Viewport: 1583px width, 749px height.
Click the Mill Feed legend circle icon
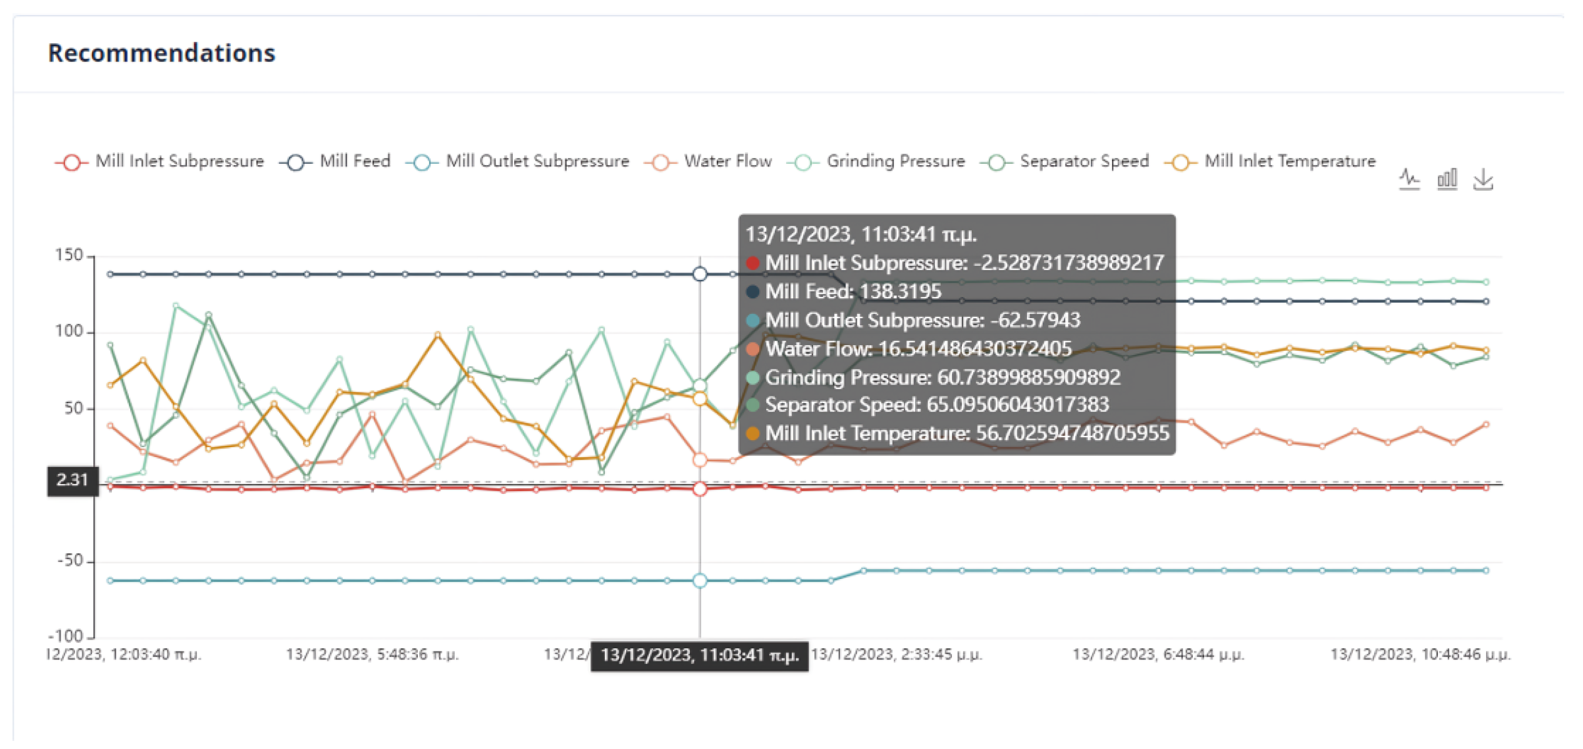295,163
